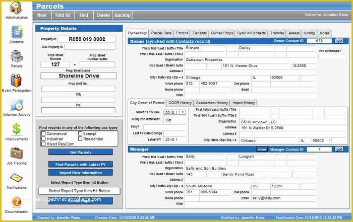Viewport: 353px width, 222px height.
Task: Click the manager last name field Longtail
Action: (x=256, y=157)
